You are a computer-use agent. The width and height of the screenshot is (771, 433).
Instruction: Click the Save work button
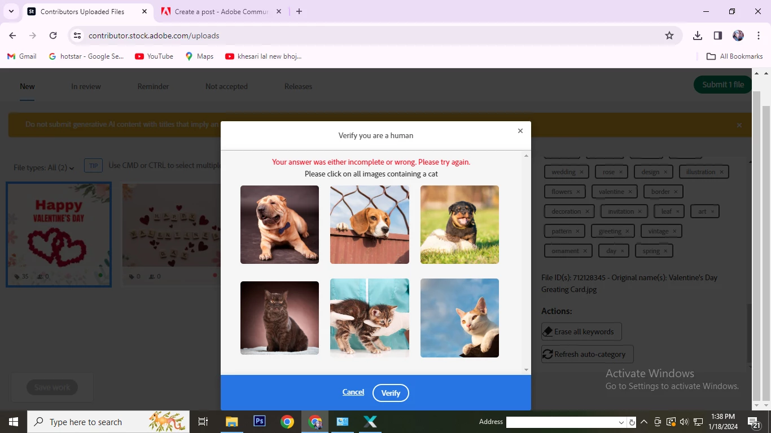point(52,387)
